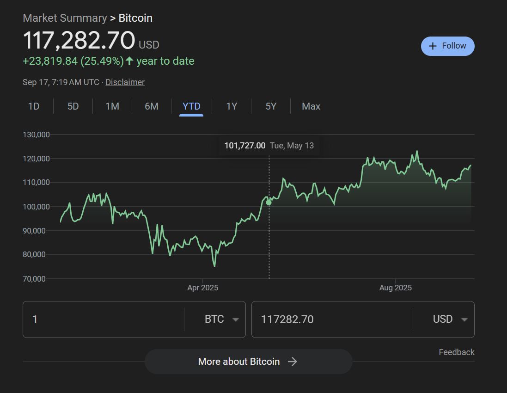
Task: Show the Max range price chart
Action: click(311, 106)
